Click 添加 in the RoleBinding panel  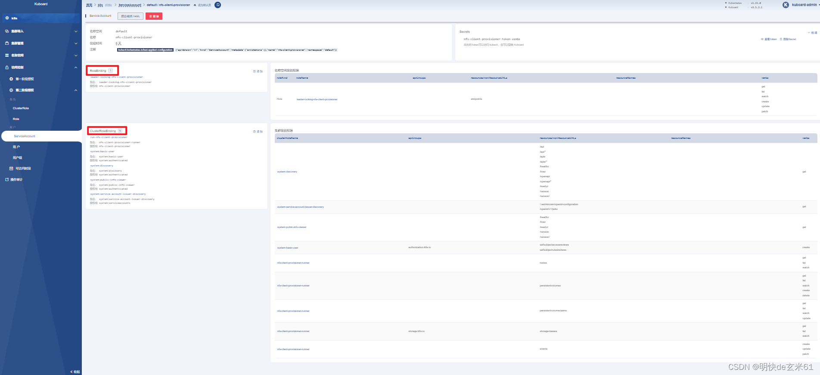tap(258, 71)
